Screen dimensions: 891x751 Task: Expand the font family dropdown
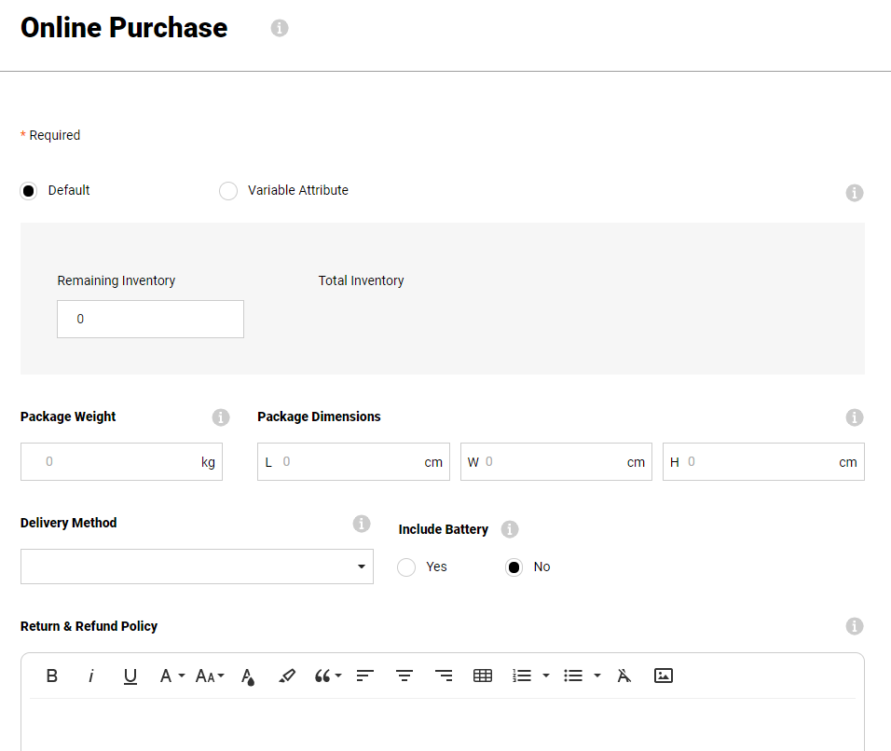[171, 676]
